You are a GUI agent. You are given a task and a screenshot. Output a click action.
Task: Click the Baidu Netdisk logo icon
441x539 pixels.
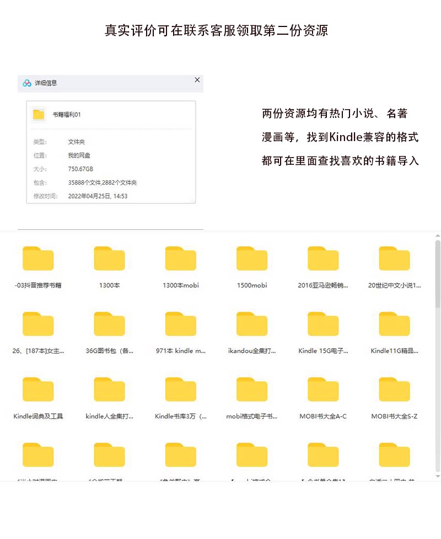coord(27,83)
